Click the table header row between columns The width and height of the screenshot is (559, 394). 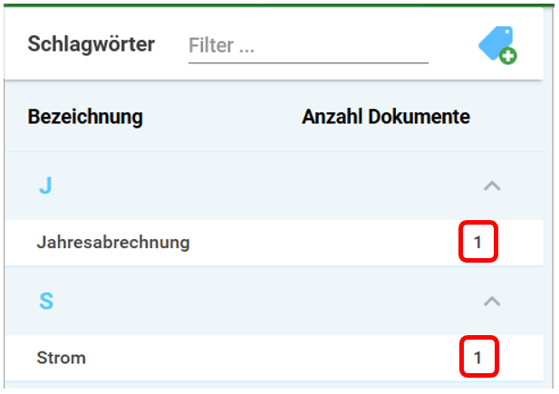click(x=222, y=117)
